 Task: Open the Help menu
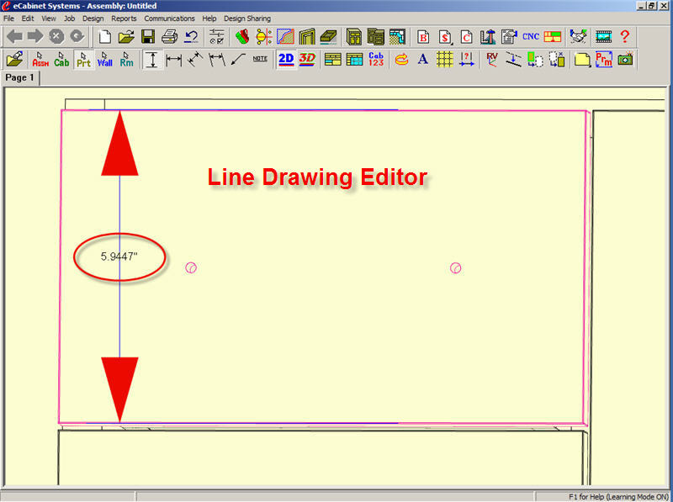point(209,18)
